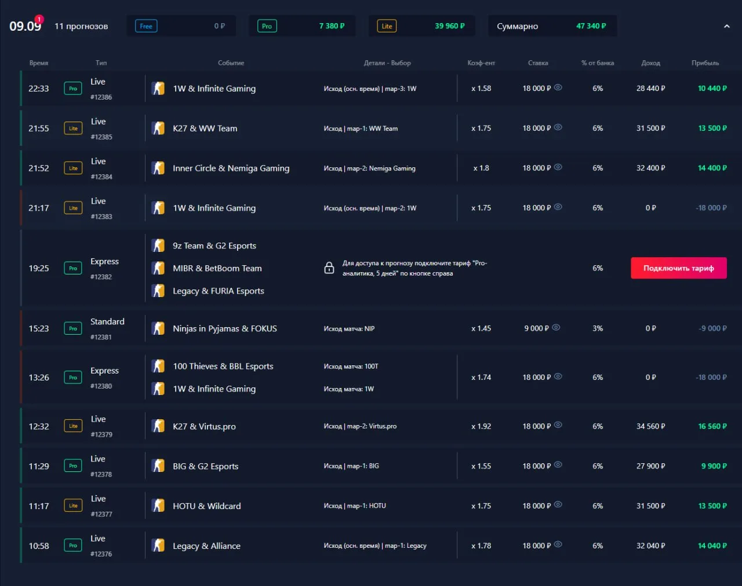Screen dimensions: 742x586
Task: Toggle the eye icon by the stake in row #12378
Action: (x=558, y=465)
